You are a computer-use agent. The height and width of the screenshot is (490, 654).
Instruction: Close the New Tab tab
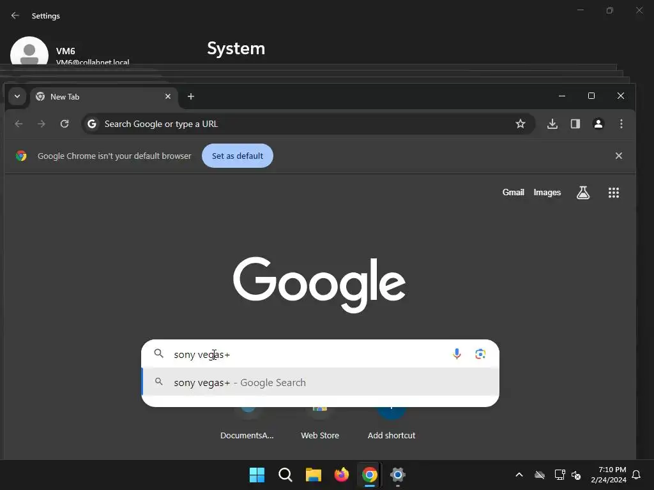click(x=168, y=97)
